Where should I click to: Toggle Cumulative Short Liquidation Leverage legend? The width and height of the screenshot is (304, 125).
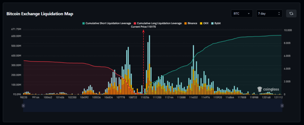107,23
